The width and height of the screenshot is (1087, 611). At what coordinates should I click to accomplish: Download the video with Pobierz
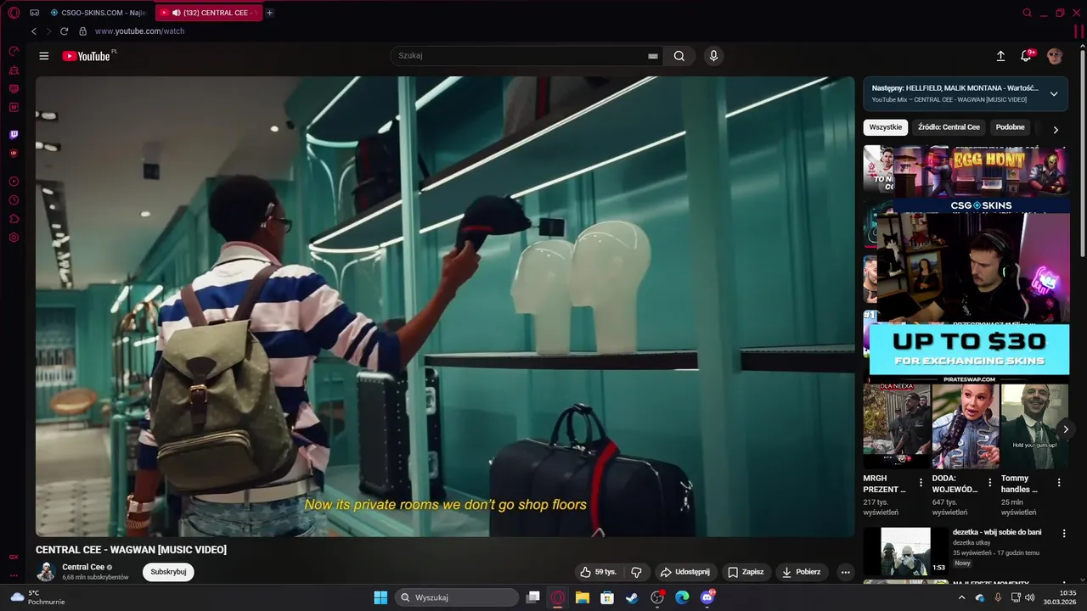pyautogui.click(x=802, y=572)
